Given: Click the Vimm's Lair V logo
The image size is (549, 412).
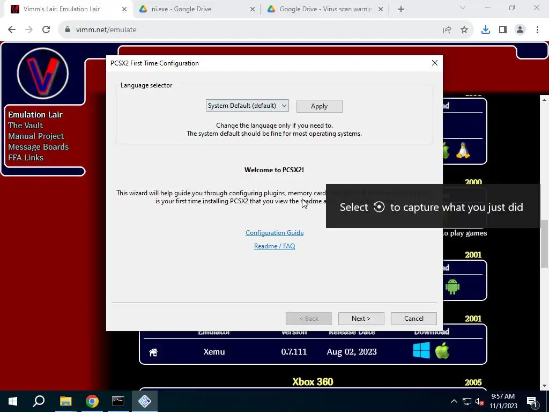Looking at the screenshot, I should coord(43,73).
